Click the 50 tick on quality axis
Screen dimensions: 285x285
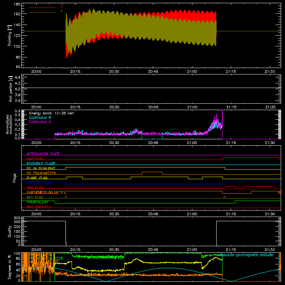(x=18, y=241)
